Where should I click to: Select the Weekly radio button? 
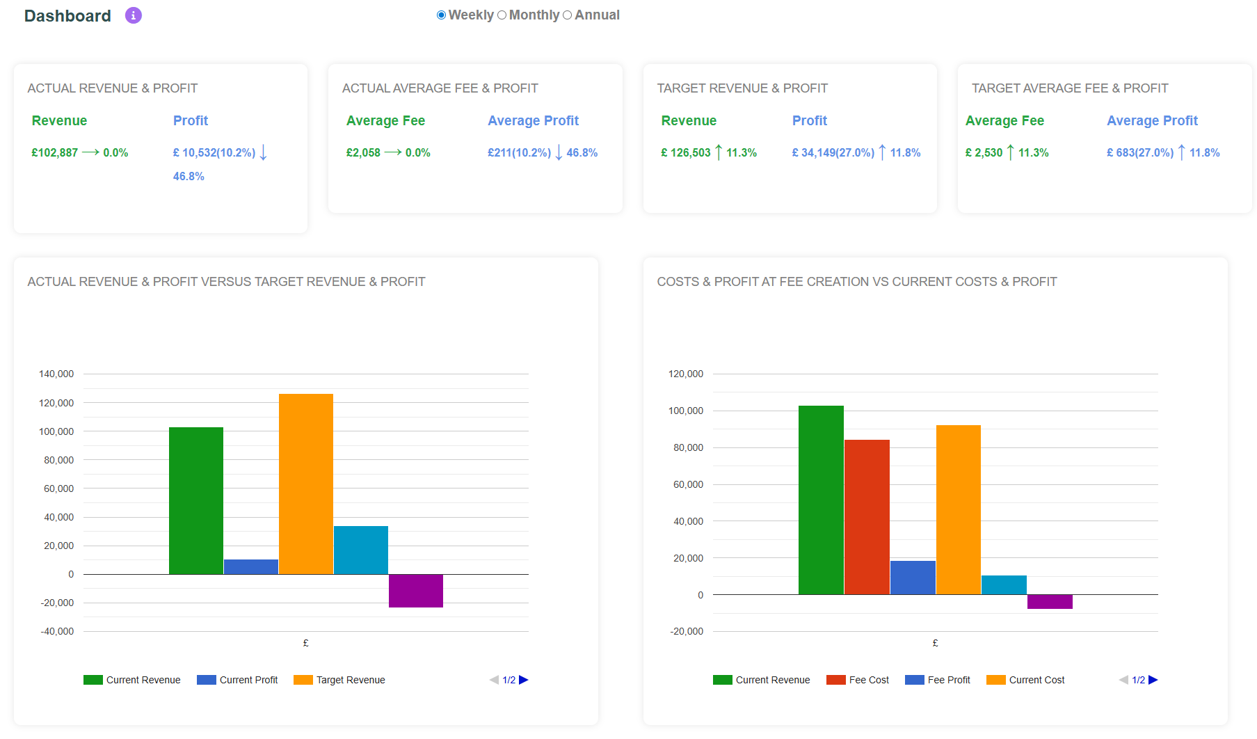[x=441, y=15]
